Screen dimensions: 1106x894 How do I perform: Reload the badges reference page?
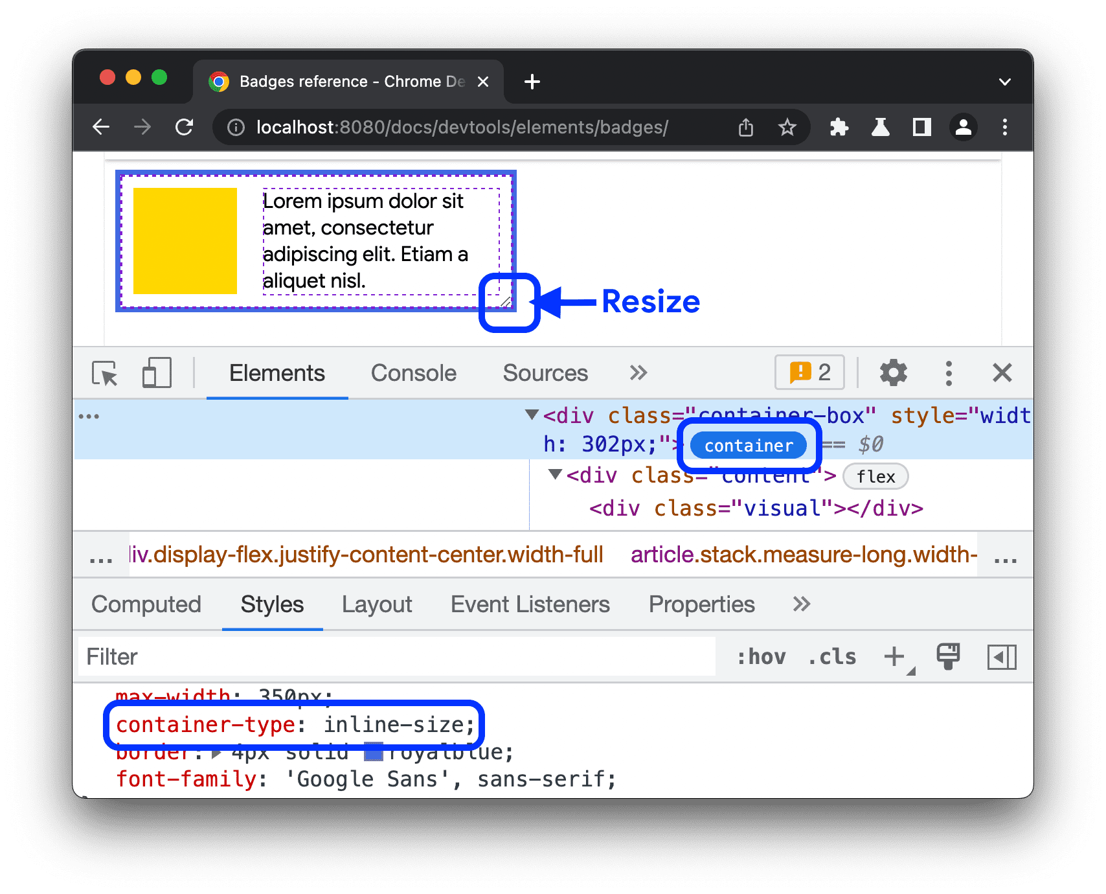(x=185, y=127)
